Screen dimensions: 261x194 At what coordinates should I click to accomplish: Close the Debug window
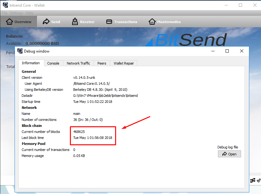(242, 51)
